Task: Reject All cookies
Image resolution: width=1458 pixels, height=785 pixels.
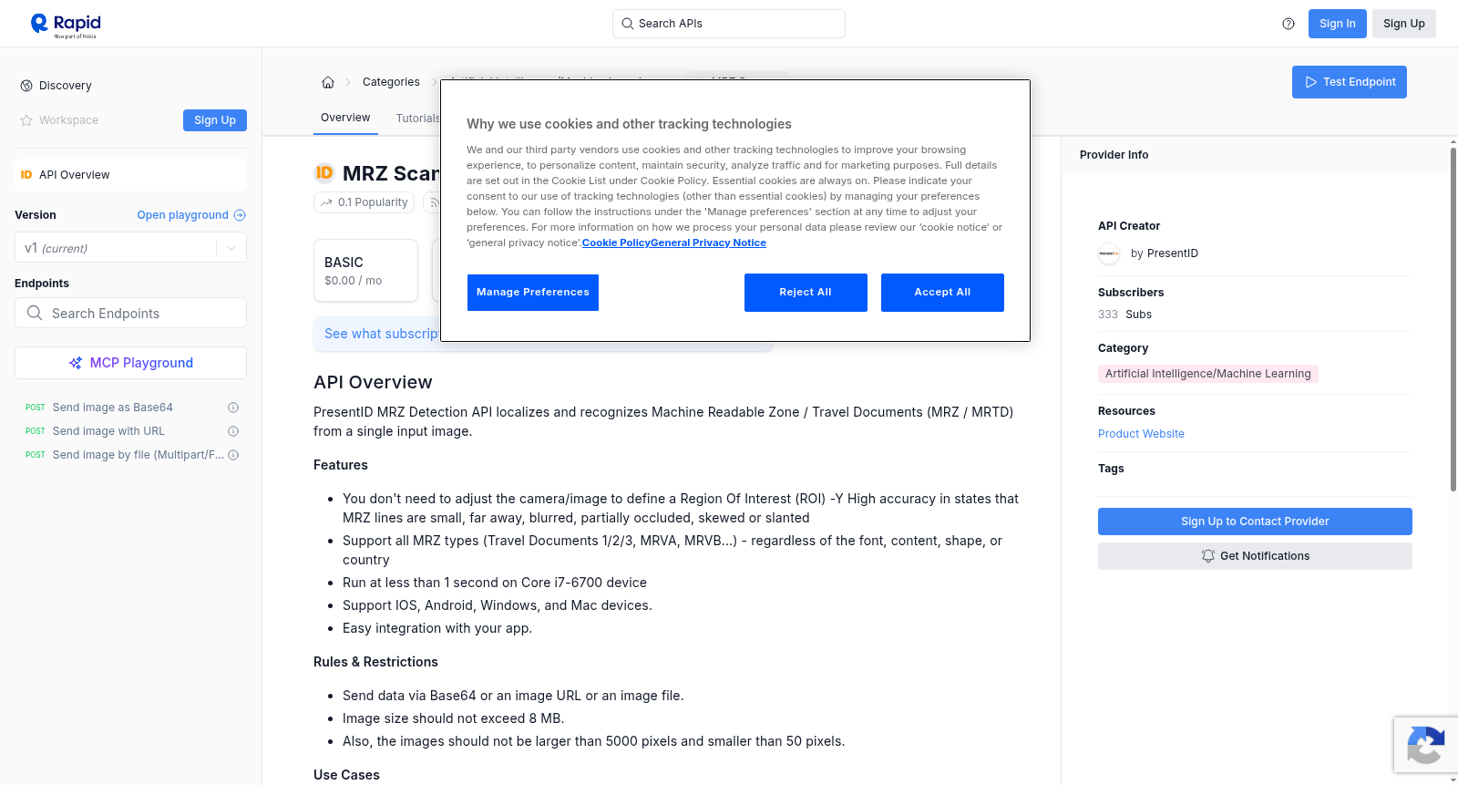Action: pyautogui.click(x=806, y=293)
